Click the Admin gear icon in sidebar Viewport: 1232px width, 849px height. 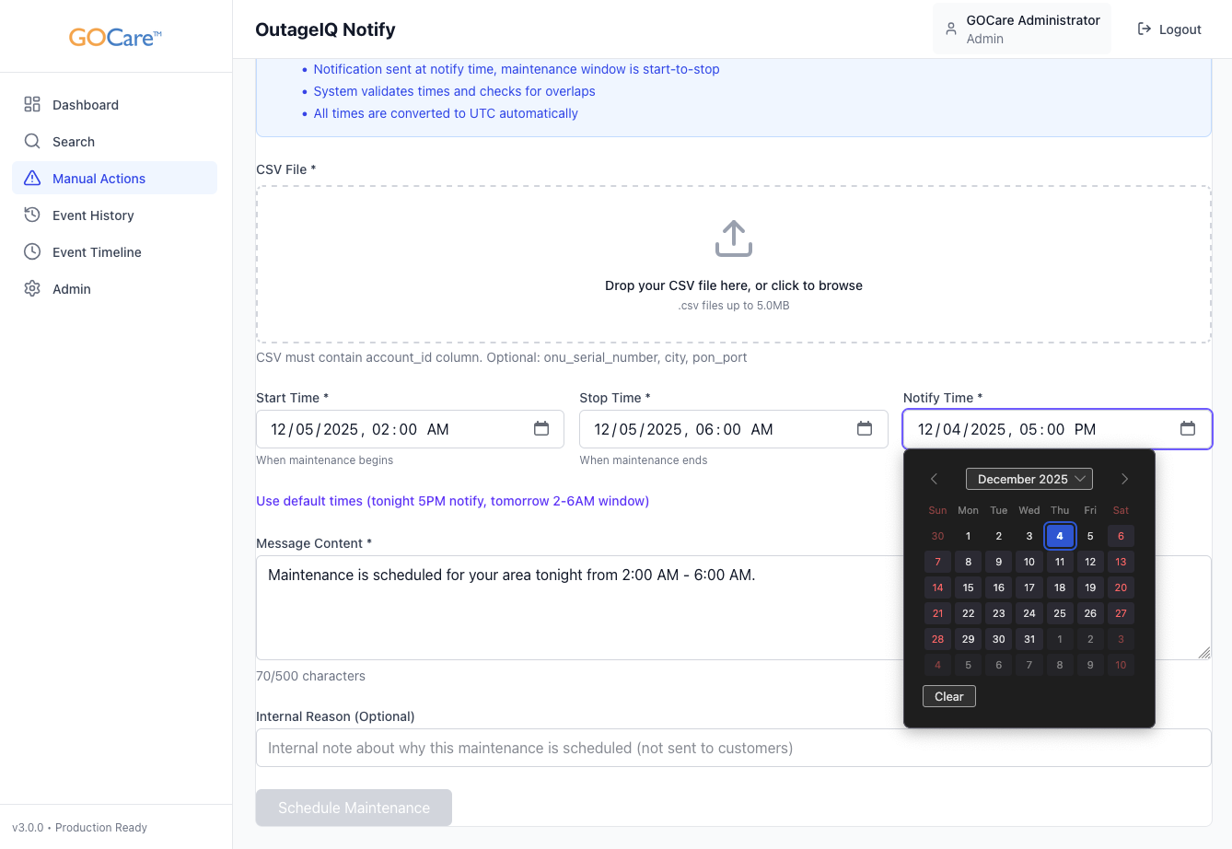click(32, 289)
